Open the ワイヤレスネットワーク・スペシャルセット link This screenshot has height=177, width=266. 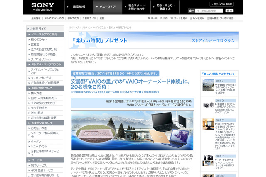(x=225, y=164)
